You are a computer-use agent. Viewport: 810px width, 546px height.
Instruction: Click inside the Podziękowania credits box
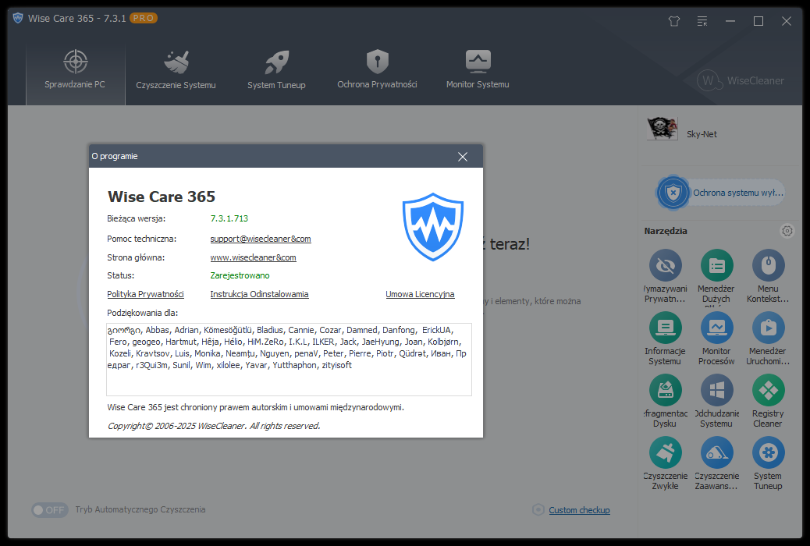point(289,360)
